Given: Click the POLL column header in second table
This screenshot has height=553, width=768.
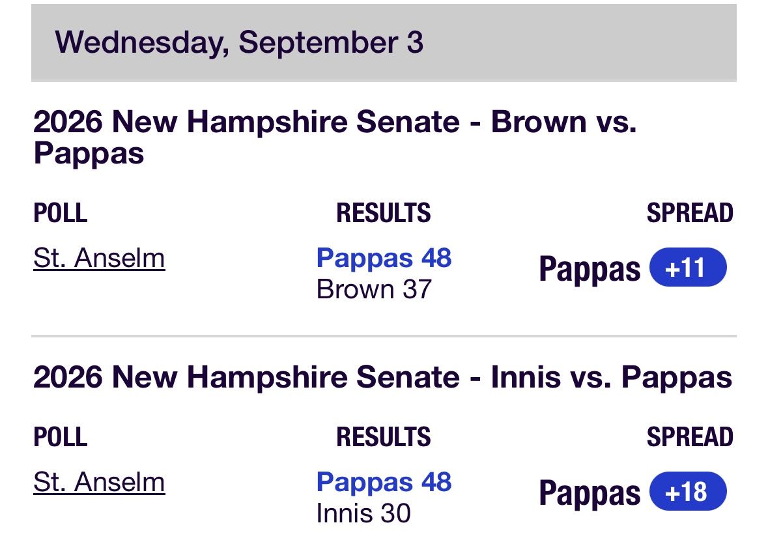Looking at the screenshot, I should 60,437.
